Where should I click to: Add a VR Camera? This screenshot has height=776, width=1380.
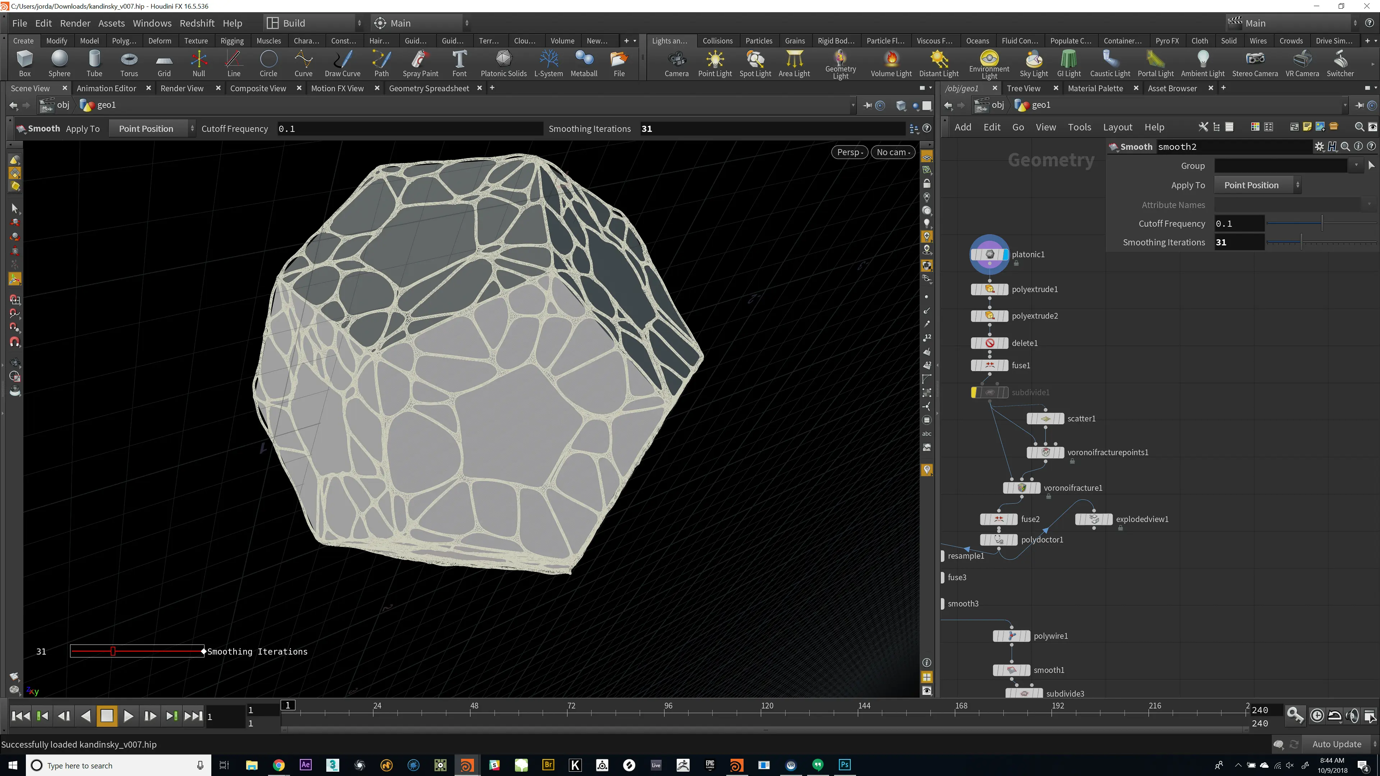click(x=1302, y=63)
